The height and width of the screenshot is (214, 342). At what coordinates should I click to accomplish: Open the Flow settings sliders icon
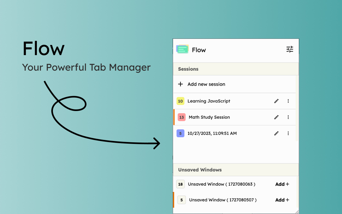(x=290, y=49)
